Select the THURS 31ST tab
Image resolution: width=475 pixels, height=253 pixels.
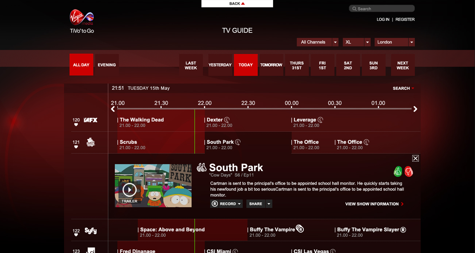(x=297, y=65)
